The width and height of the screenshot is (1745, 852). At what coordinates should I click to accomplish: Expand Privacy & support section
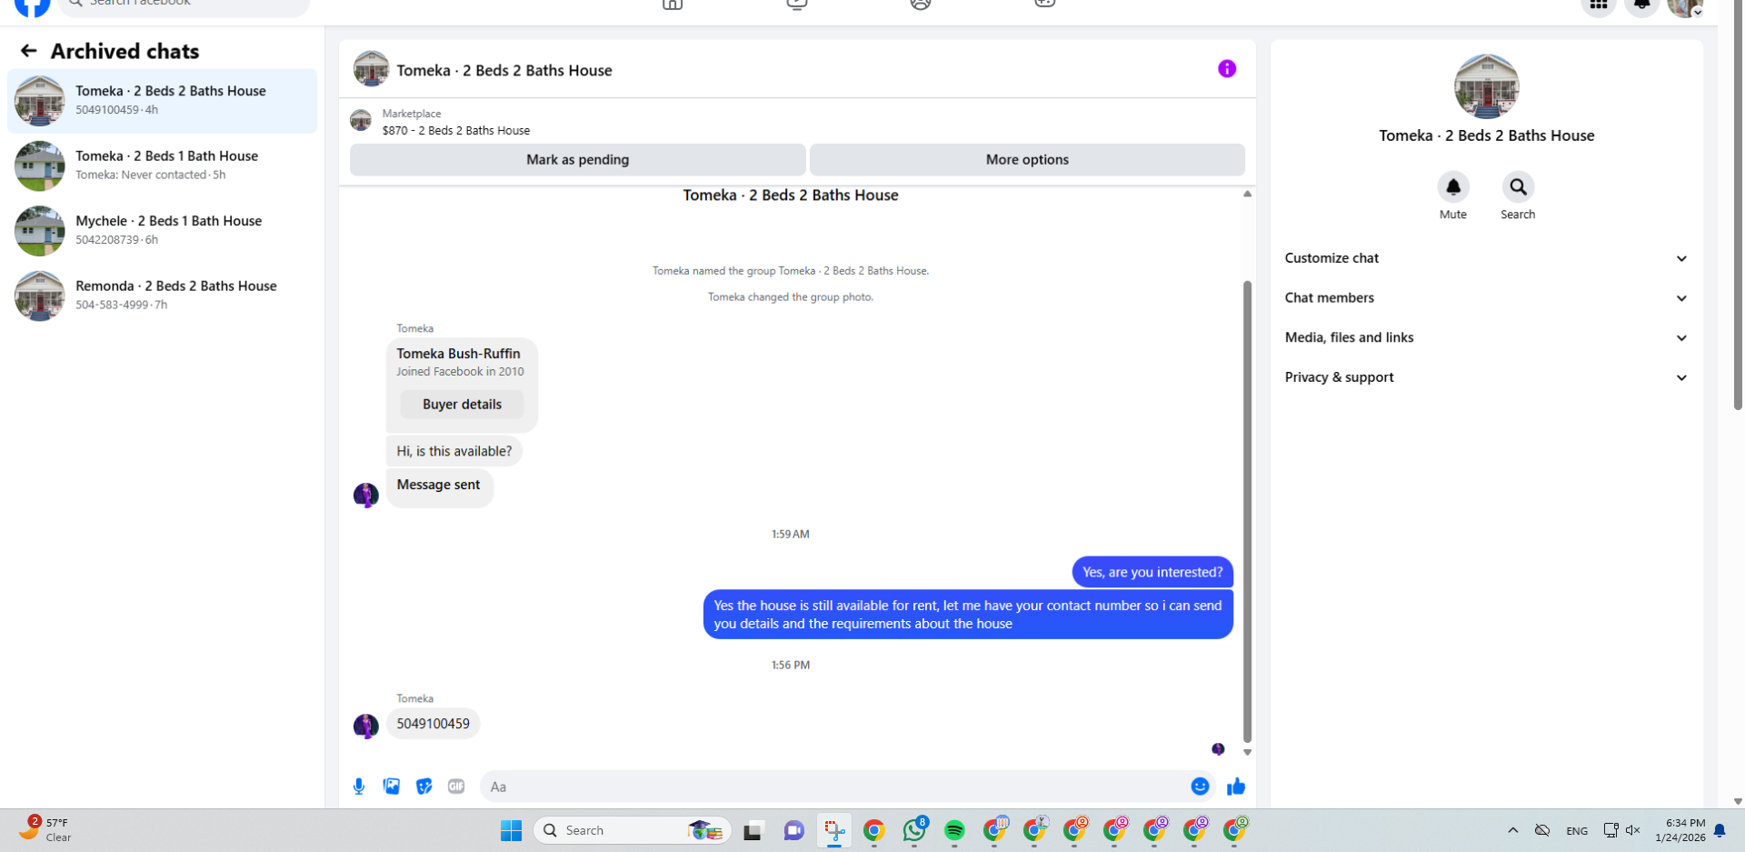click(1486, 377)
